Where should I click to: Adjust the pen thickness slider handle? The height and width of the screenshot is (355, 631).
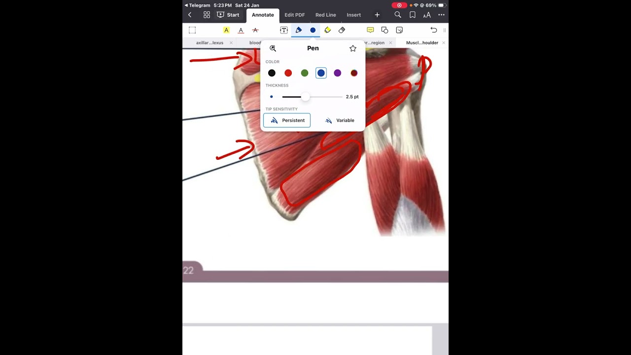[x=305, y=97]
